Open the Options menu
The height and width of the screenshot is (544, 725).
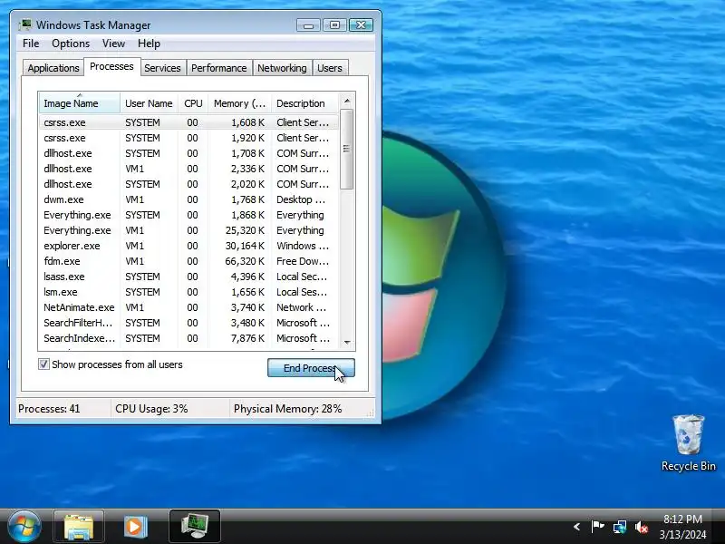point(71,44)
